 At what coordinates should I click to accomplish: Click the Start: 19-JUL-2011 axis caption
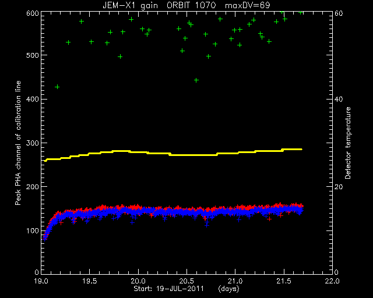[x=168, y=289]
